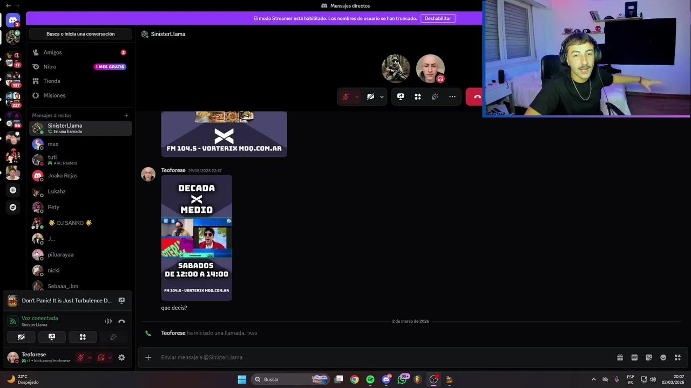691x388 pixels.
Task: Expand microphone input options in call toolbar
Action: [x=357, y=96]
